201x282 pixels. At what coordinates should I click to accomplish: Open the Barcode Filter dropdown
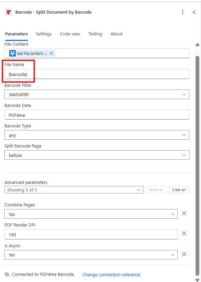click(x=185, y=94)
